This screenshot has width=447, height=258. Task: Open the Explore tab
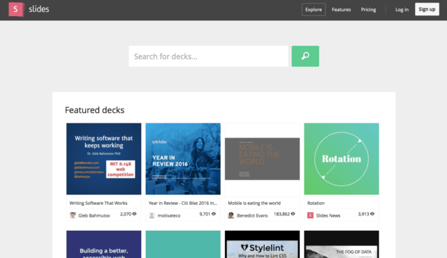(x=314, y=9)
